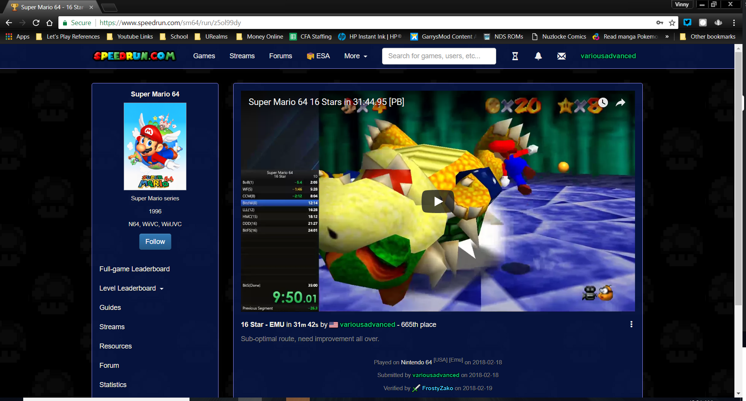Open the FrostyZako verifier profile
The image size is (746, 401).
point(437,388)
